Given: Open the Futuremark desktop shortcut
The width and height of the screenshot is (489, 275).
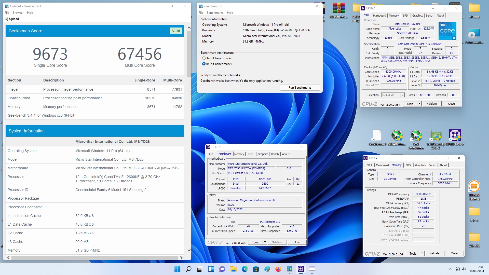Looking at the screenshot, I should point(474,36).
